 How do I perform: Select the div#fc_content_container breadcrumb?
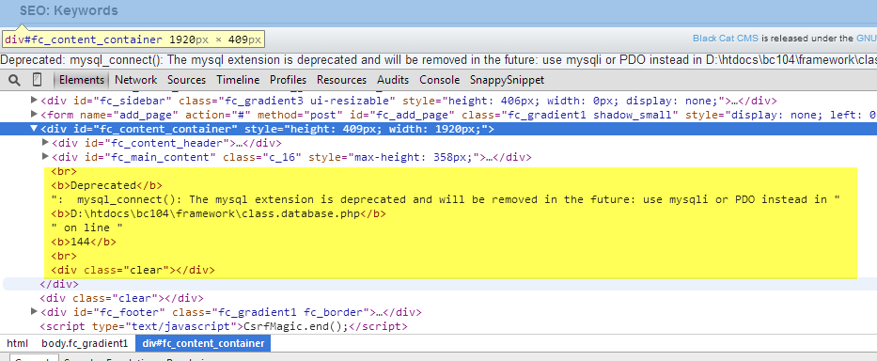(x=203, y=343)
